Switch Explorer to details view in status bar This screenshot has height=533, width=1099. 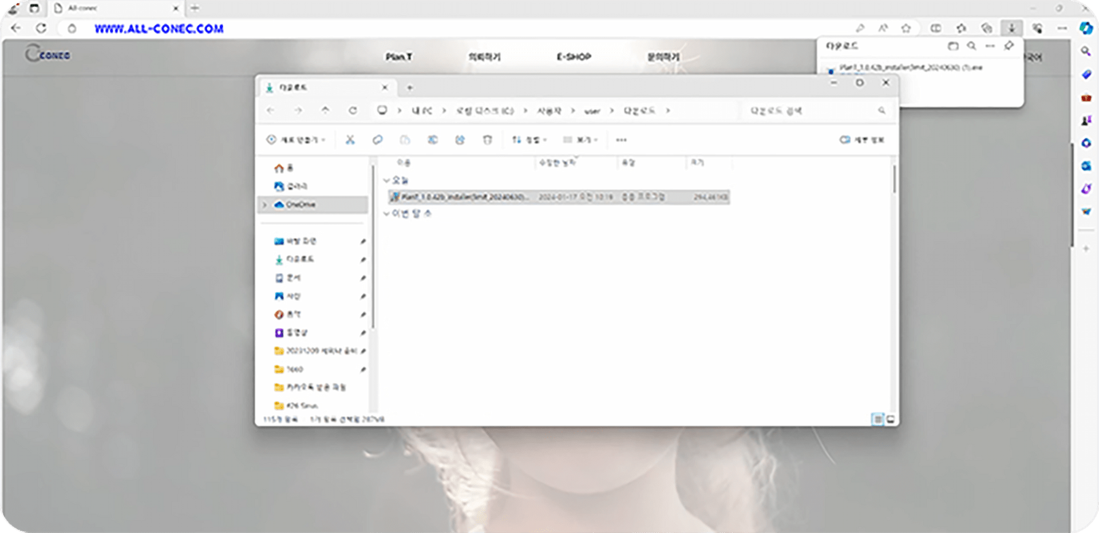[x=877, y=420]
